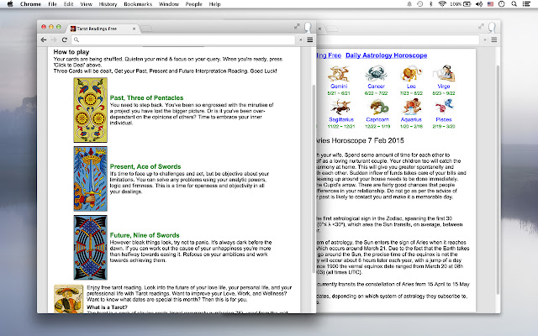Open Time Machine menu bar icon
Screen dimensions: 538x336
(x=420, y=4)
